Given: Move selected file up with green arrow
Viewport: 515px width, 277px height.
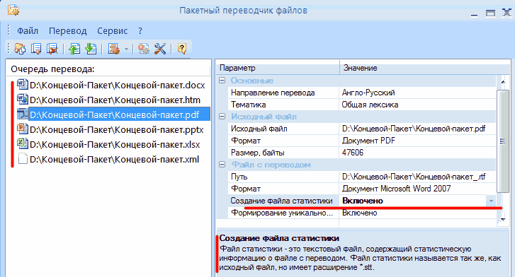Looking at the screenshot, I should (x=74, y=49).
